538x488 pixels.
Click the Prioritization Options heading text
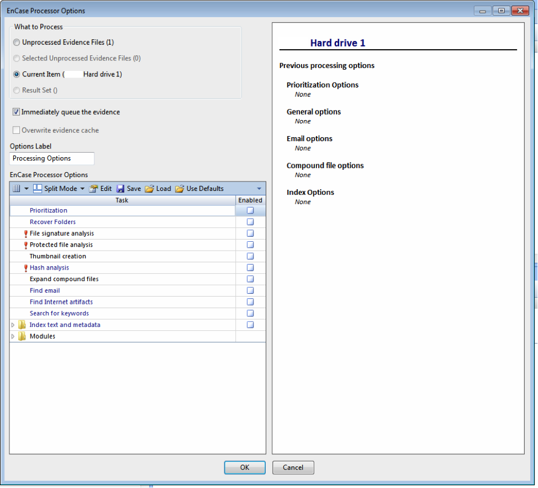click(323, 85)
